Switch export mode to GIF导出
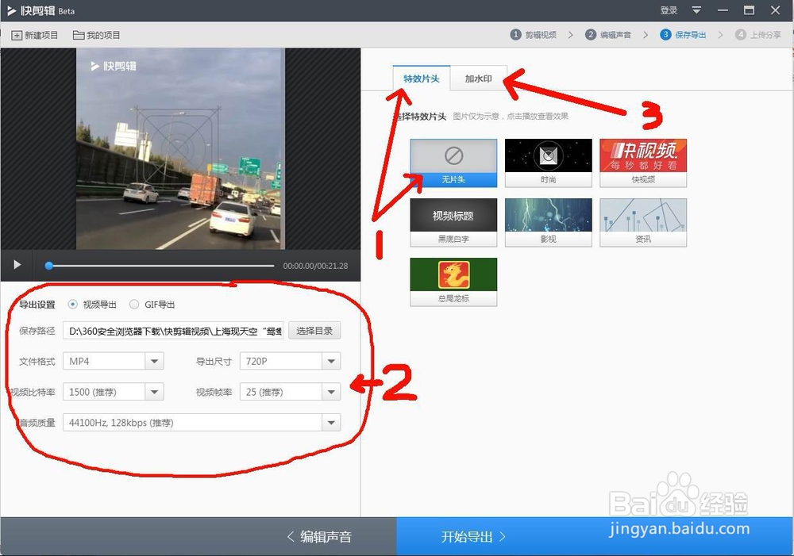This screenshot has width=794, height=556. (x=134, y=304)
